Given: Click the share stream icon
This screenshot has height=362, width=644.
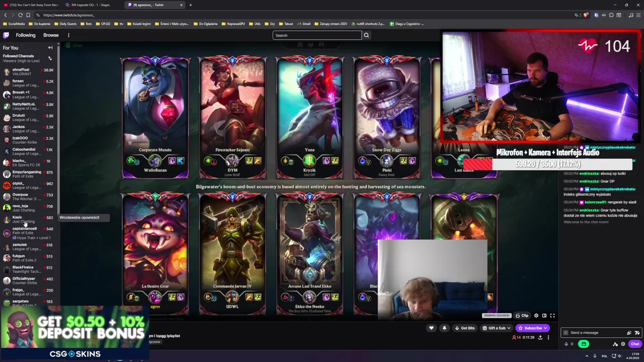Looking at the screenshot, I should tap(540, 337).
